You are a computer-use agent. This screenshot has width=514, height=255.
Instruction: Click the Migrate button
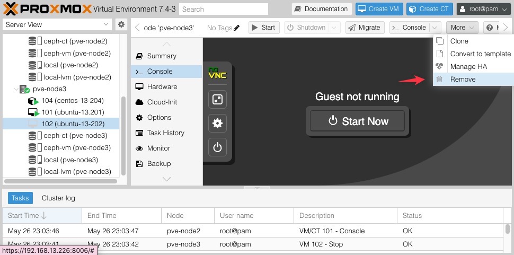coord(365,28)
